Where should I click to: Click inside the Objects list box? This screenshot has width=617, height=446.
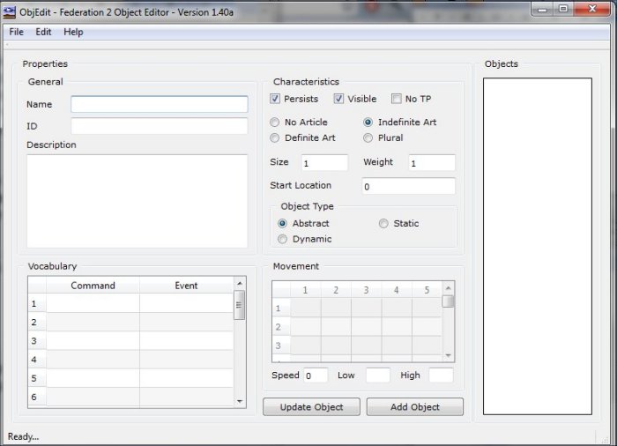pos(538,246)
